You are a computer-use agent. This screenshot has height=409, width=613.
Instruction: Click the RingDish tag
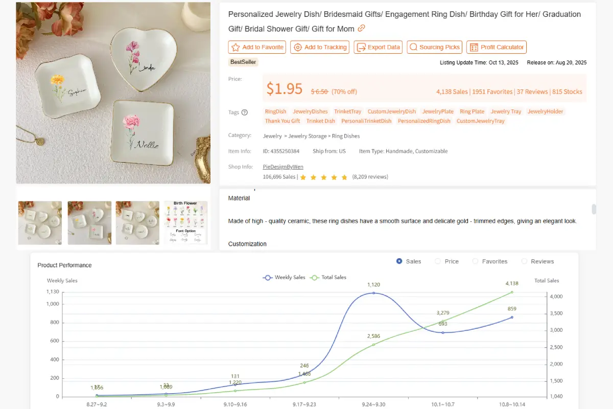[275, 111]
